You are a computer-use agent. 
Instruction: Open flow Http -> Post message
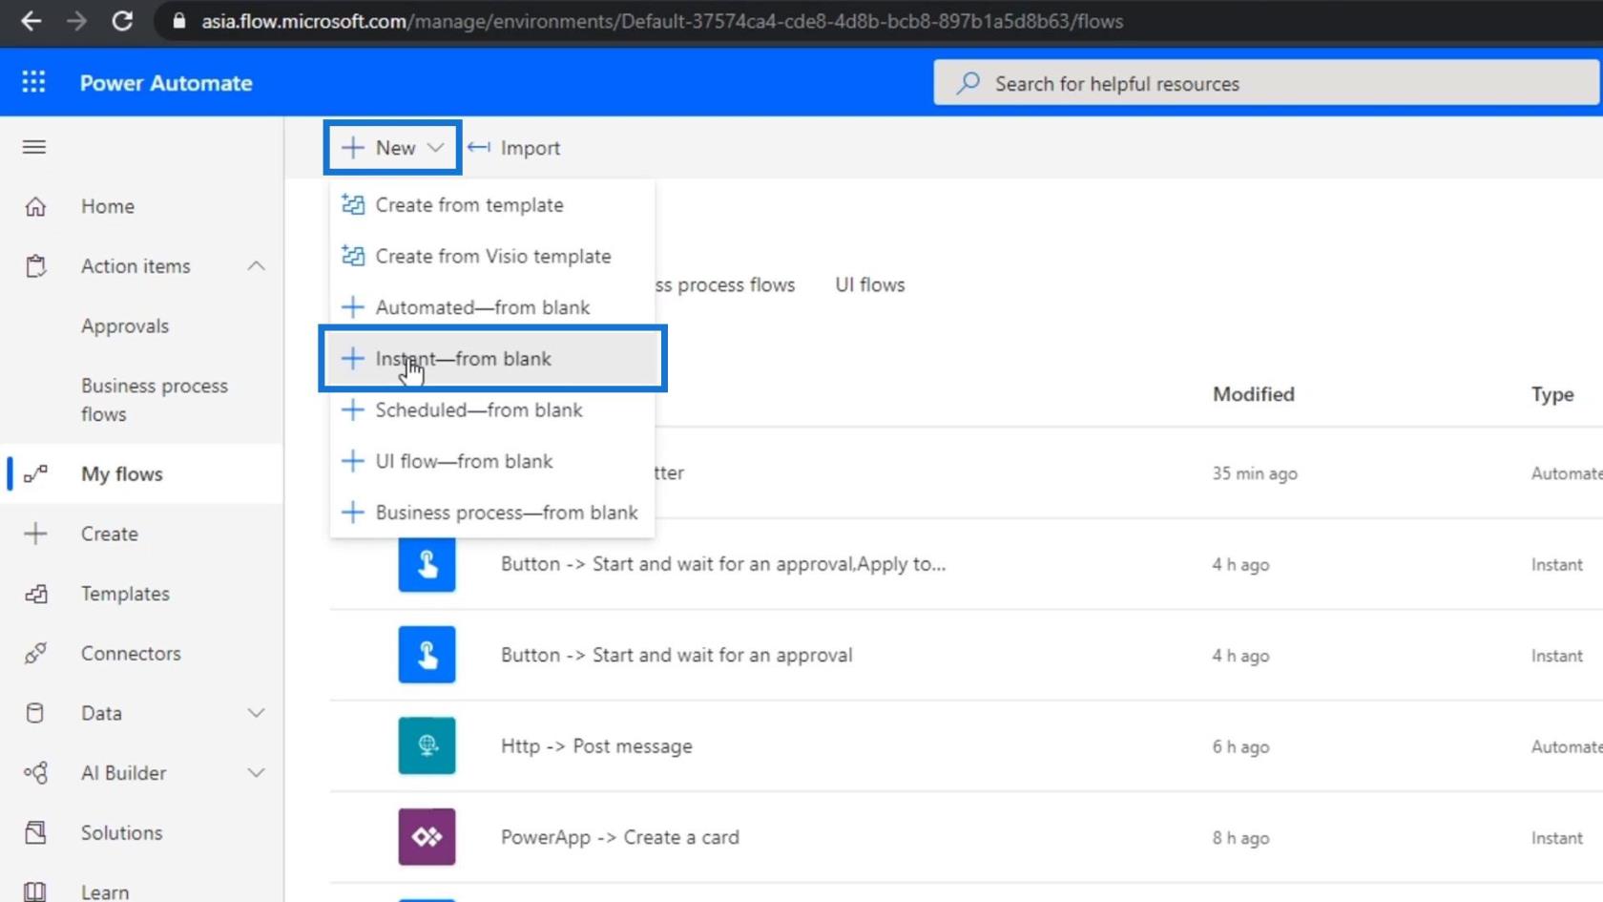tap(596, 746)
